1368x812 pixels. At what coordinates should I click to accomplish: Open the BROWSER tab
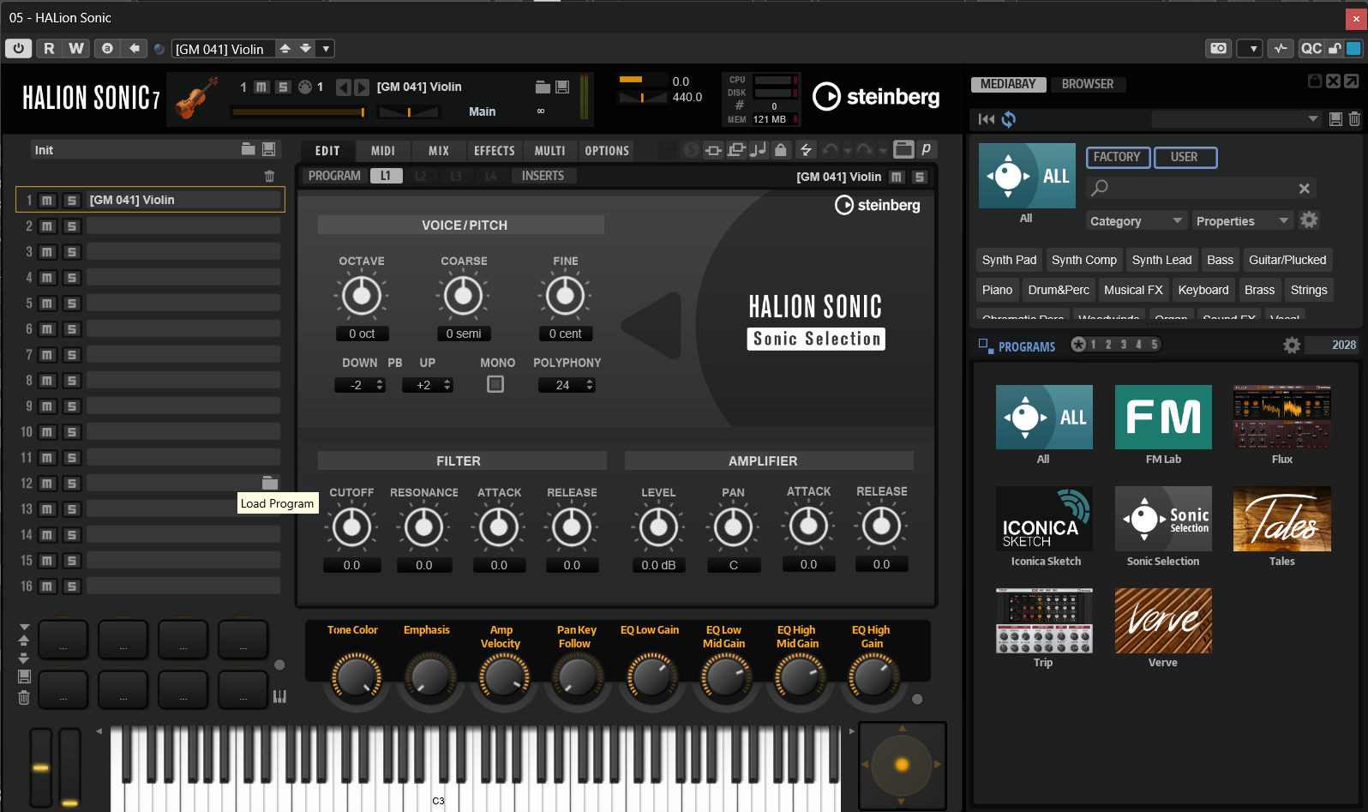pos(1087,84)
